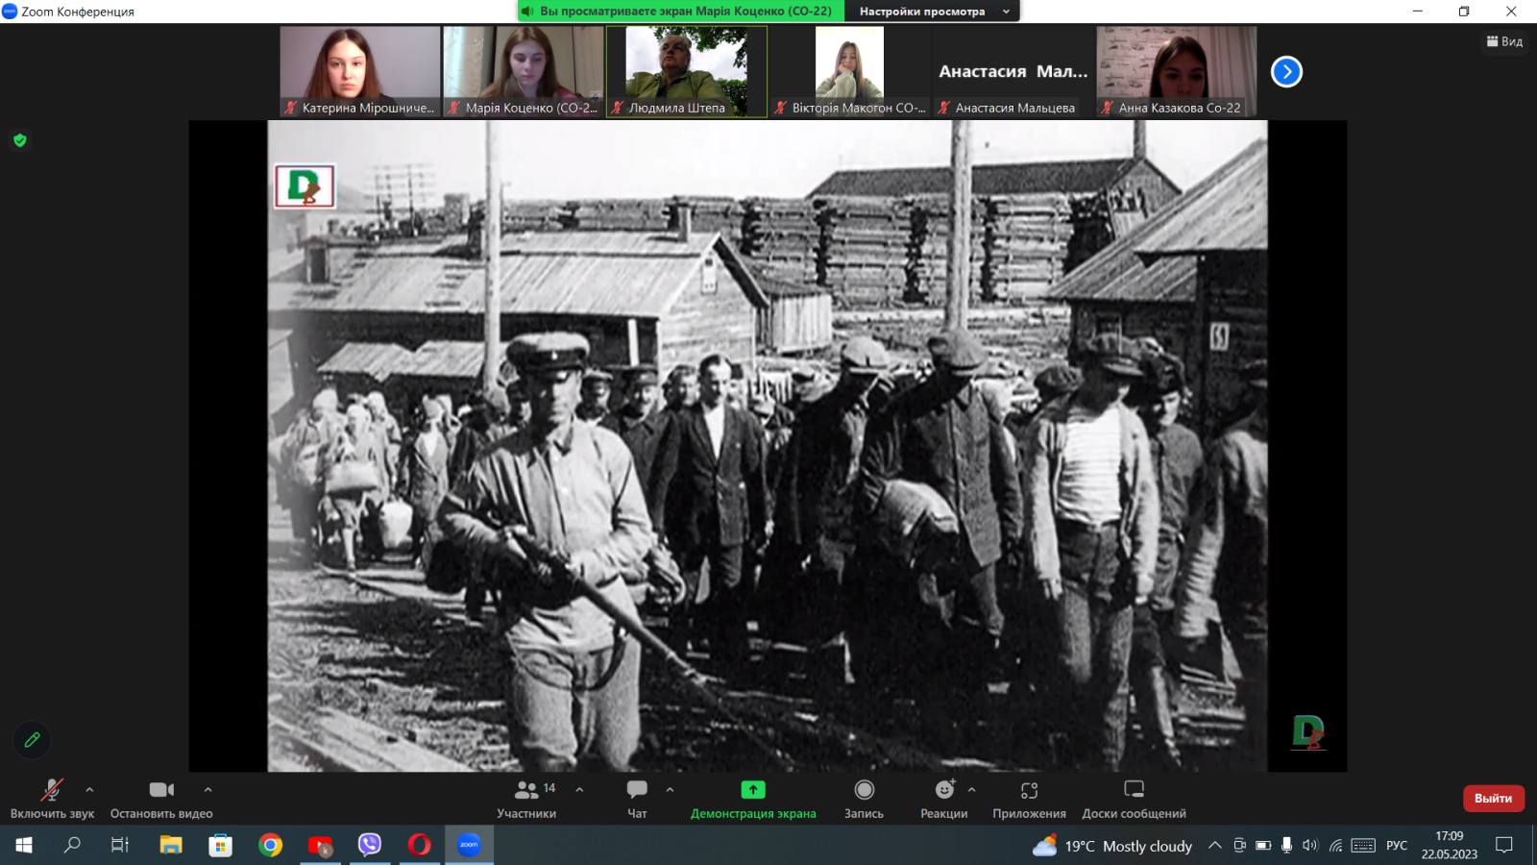The width and height of the screenshot is (1537, 865).
Task: Open Google Chrome from the taskbar
Action: 271,845
